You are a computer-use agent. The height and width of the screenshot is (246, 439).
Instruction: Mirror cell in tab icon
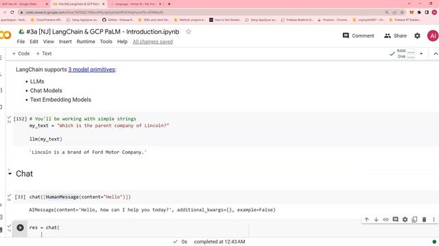click(x=414, y=219)
